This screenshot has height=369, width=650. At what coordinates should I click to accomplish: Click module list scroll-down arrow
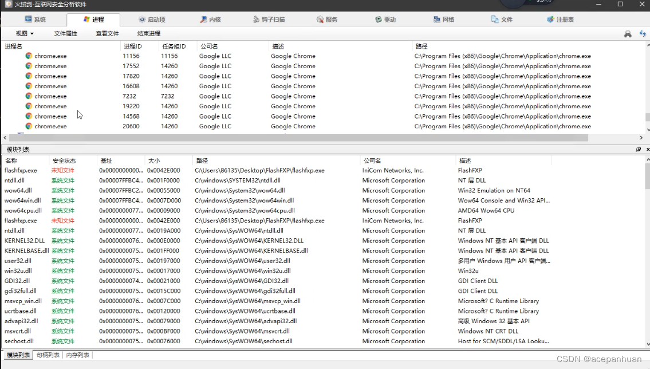[648, 344]
